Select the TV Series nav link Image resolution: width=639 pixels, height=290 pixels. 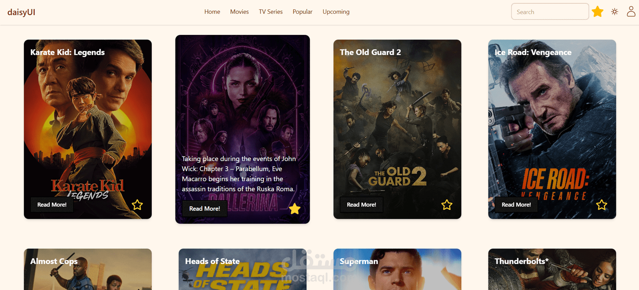click(x=270, y=12)
